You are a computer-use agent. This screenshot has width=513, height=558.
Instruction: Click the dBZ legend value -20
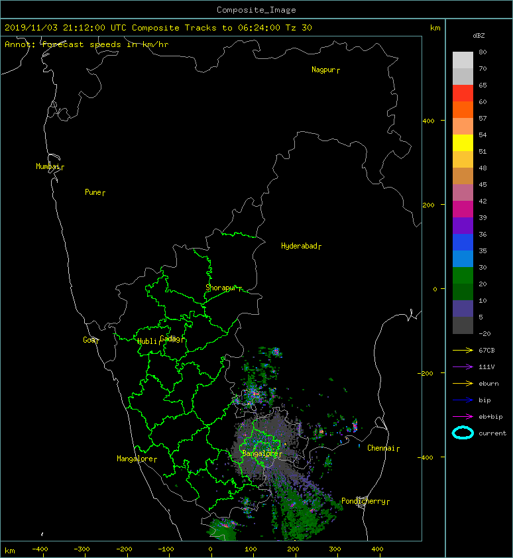point(484,334)
